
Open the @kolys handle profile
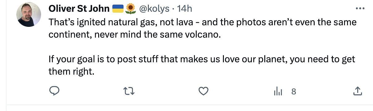click(154, 9)
